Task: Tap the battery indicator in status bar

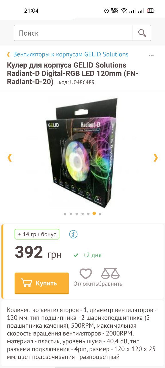Action: 150,11
